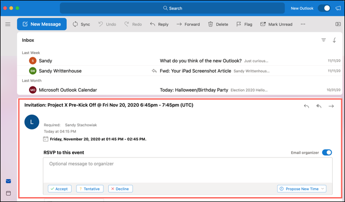Viewport: 345px width, 202px height.
Task: Click the invitation subject title
Action: (109, 105)
